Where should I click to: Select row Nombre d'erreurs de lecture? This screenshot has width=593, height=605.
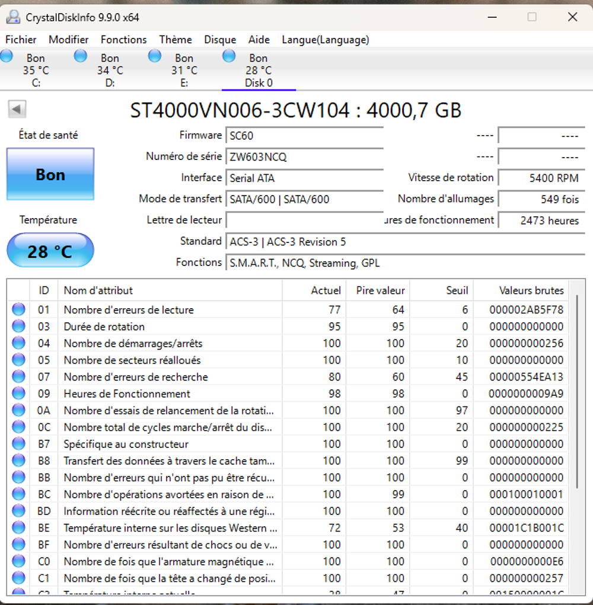pos(288,309)
